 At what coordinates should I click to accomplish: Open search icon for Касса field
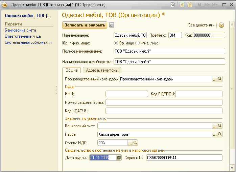[220, 134]
